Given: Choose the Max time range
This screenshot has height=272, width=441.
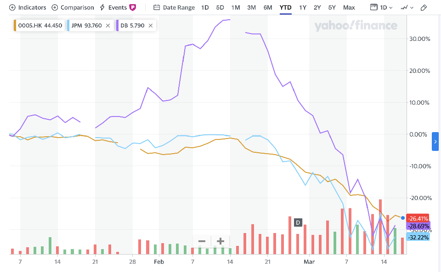Looking at the screenshot, I should (x=349, y=7).
